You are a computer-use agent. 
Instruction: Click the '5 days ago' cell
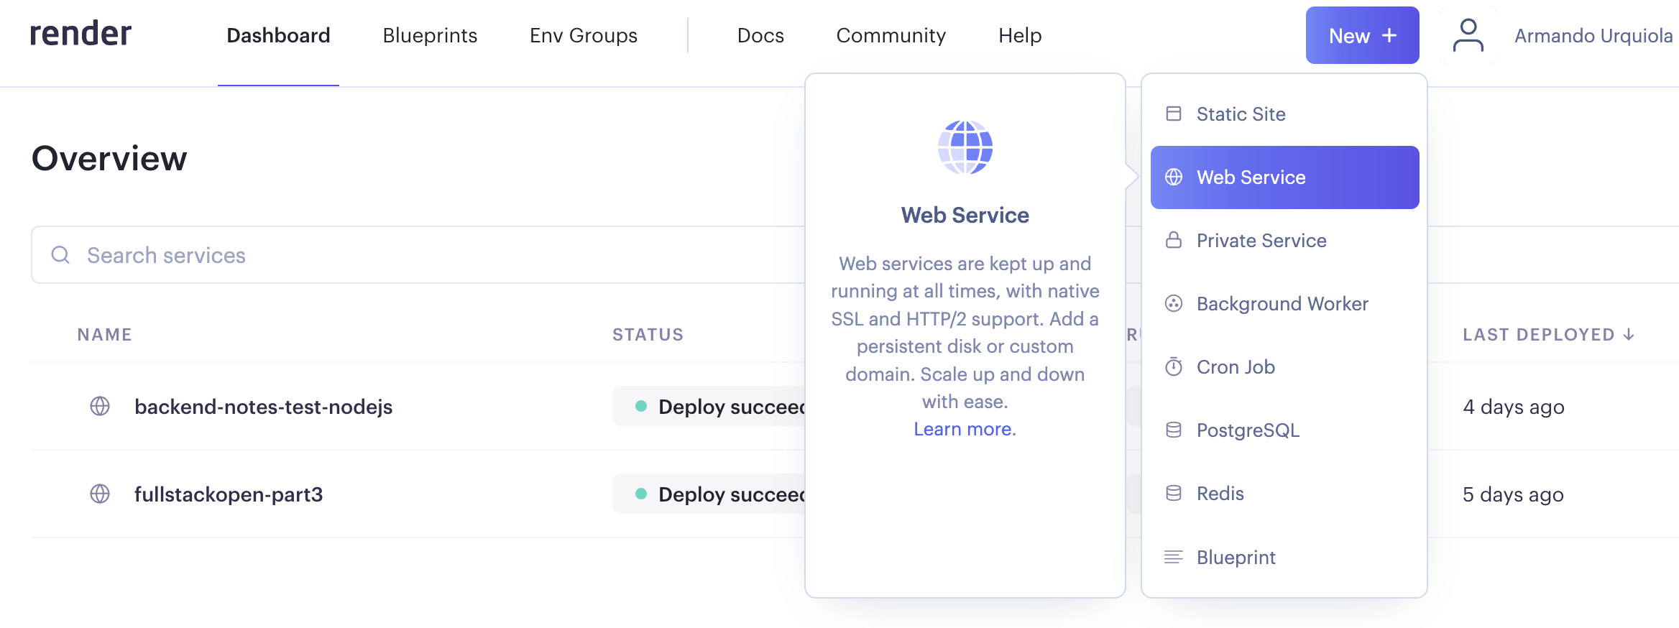[1513, 494]
